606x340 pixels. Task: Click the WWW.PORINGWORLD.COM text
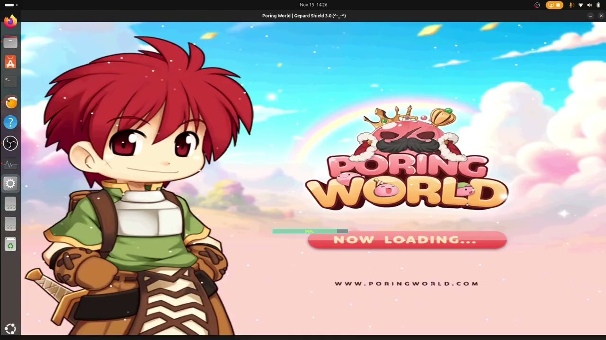pyautogui.click(x=407, y=284)
